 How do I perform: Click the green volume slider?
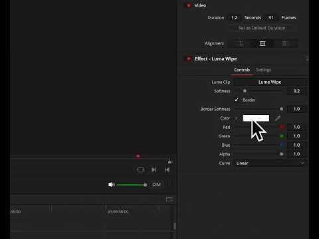pos(132,185)
